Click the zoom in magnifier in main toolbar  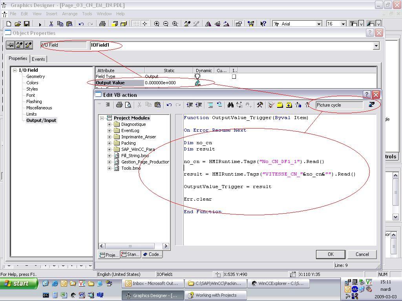(x=157, y=24)
